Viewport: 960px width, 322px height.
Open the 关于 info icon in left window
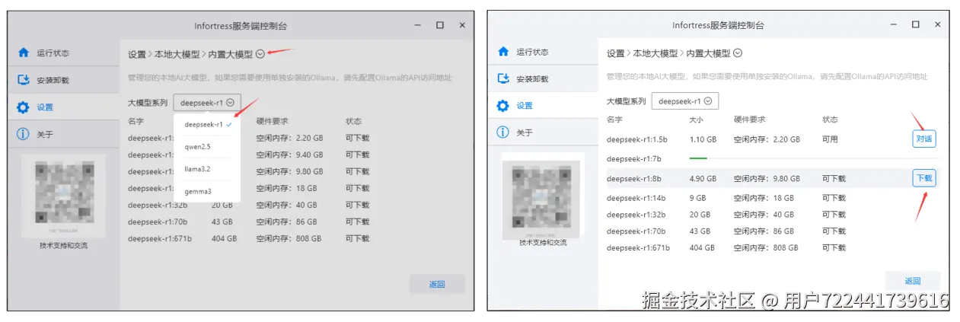pyautogui.click(x=23, y=135)
